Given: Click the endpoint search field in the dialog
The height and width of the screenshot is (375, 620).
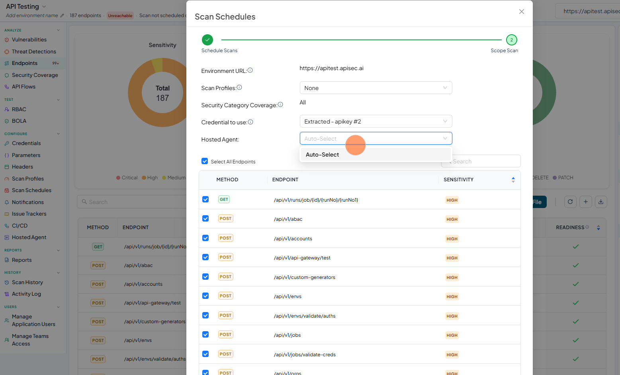Looking at the screenshot, I should click(x=481, y=161).
